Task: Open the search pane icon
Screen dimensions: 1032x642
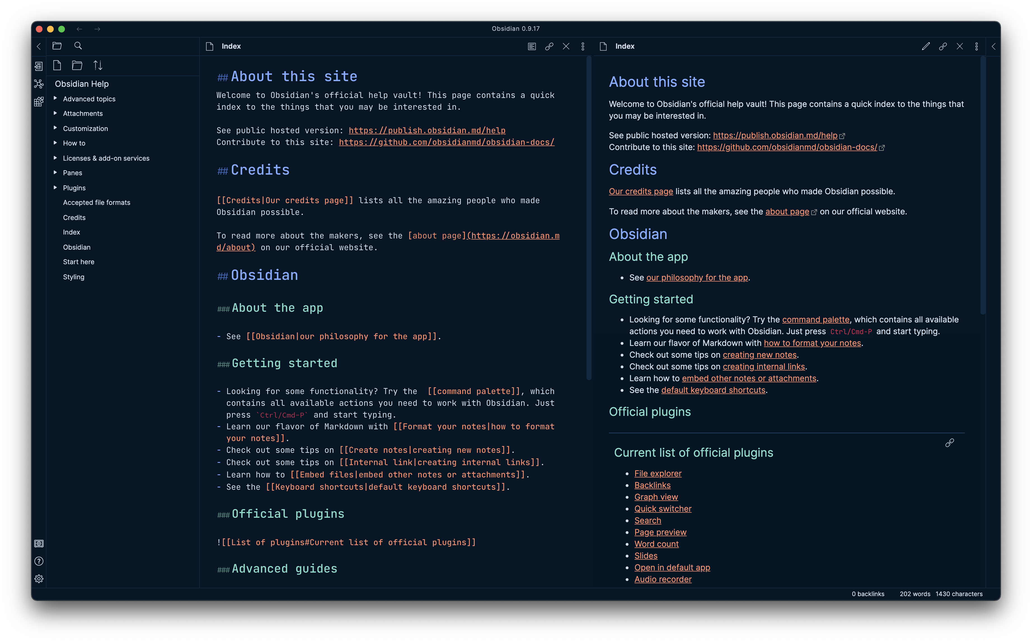Action: [x=78, y=46]
